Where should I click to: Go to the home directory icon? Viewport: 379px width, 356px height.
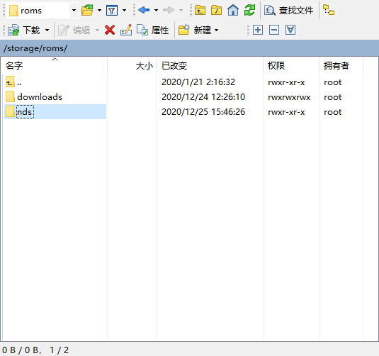(x=233, y=11)
